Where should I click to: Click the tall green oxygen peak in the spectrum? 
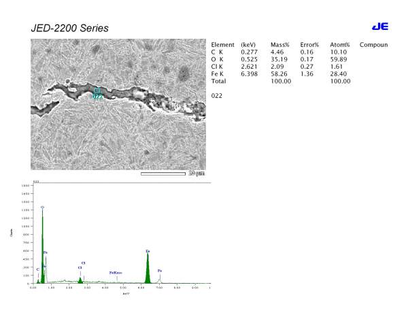tap(43, 248)
